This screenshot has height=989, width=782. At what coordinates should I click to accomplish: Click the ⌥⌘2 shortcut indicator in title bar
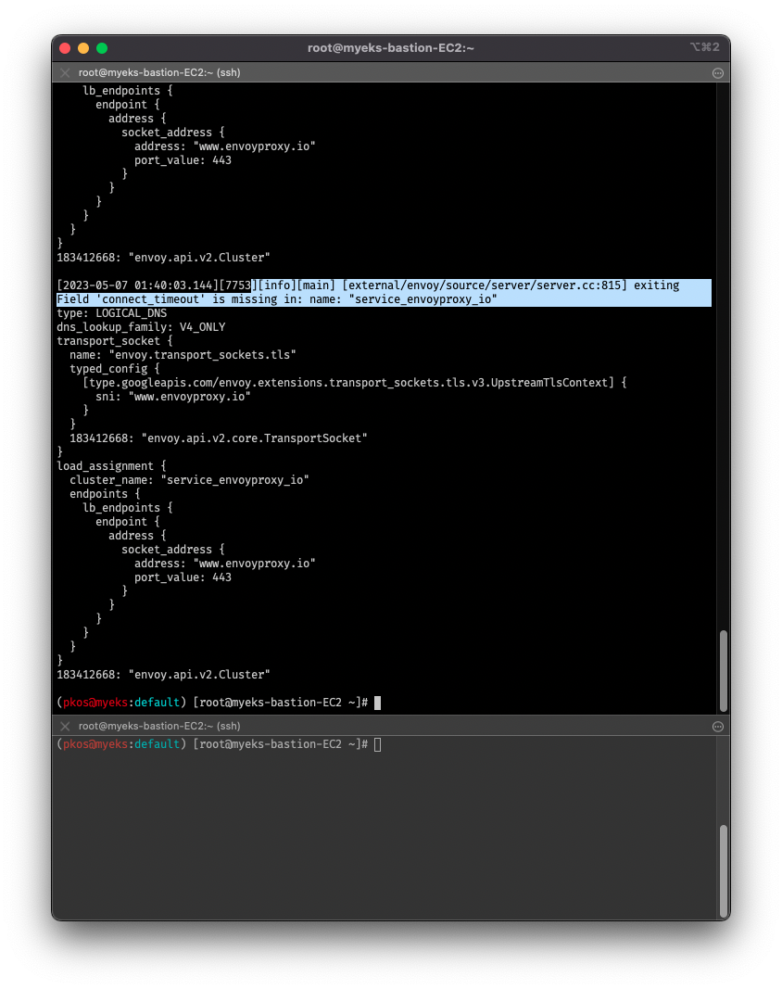coord(704,47)
